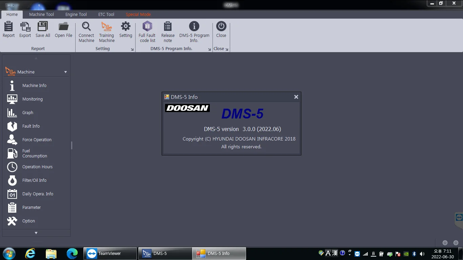463x260 pixels.
Task: Switch to the Home ribbon tab
Action: [x=12, y=15]
